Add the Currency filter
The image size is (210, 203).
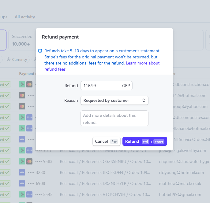pos(17,60)
